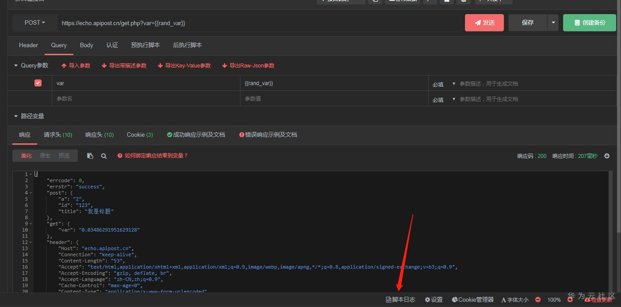Switch to the 后执行脚本 tab
Image resolution: width=621 pixels, height=307 pixels.
coord(187,45)
